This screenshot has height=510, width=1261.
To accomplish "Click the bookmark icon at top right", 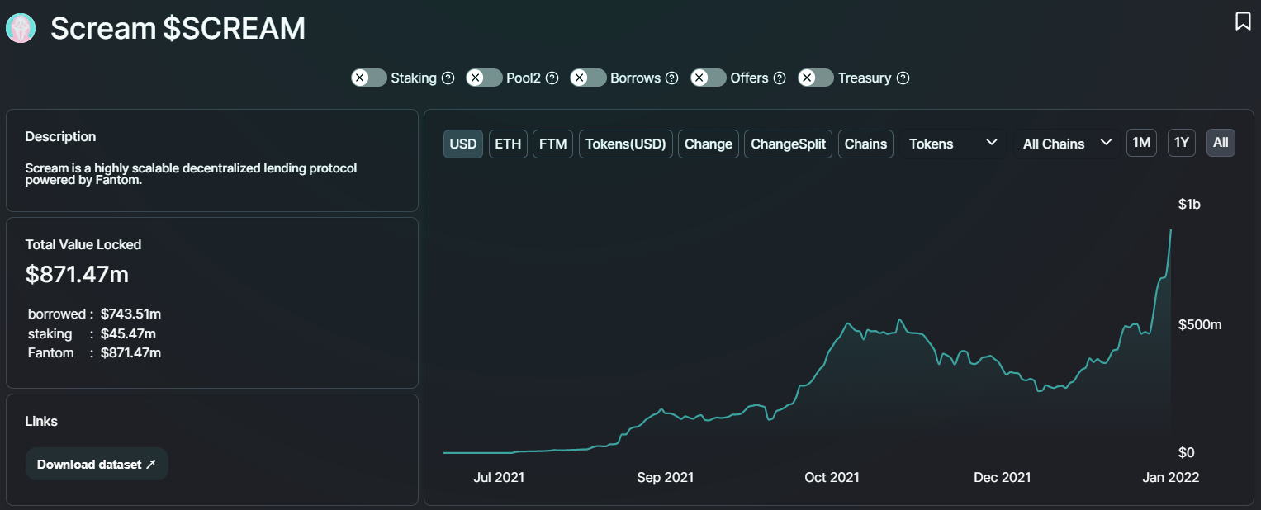I will (x=1243, y=21).
